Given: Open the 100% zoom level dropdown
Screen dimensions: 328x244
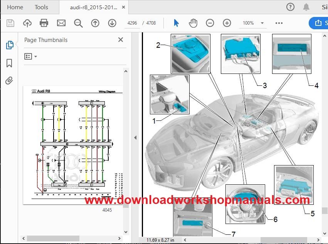Looking at the screenshot, I should [262, 23].
